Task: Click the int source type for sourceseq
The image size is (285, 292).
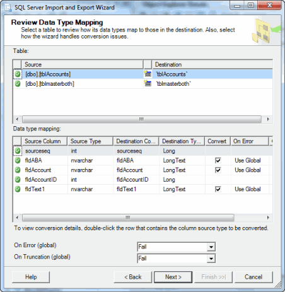Action: pos(91,151)
